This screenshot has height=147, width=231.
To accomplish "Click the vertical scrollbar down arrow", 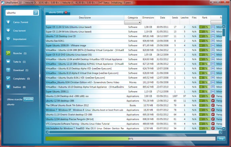I will [x=224, y=129].
